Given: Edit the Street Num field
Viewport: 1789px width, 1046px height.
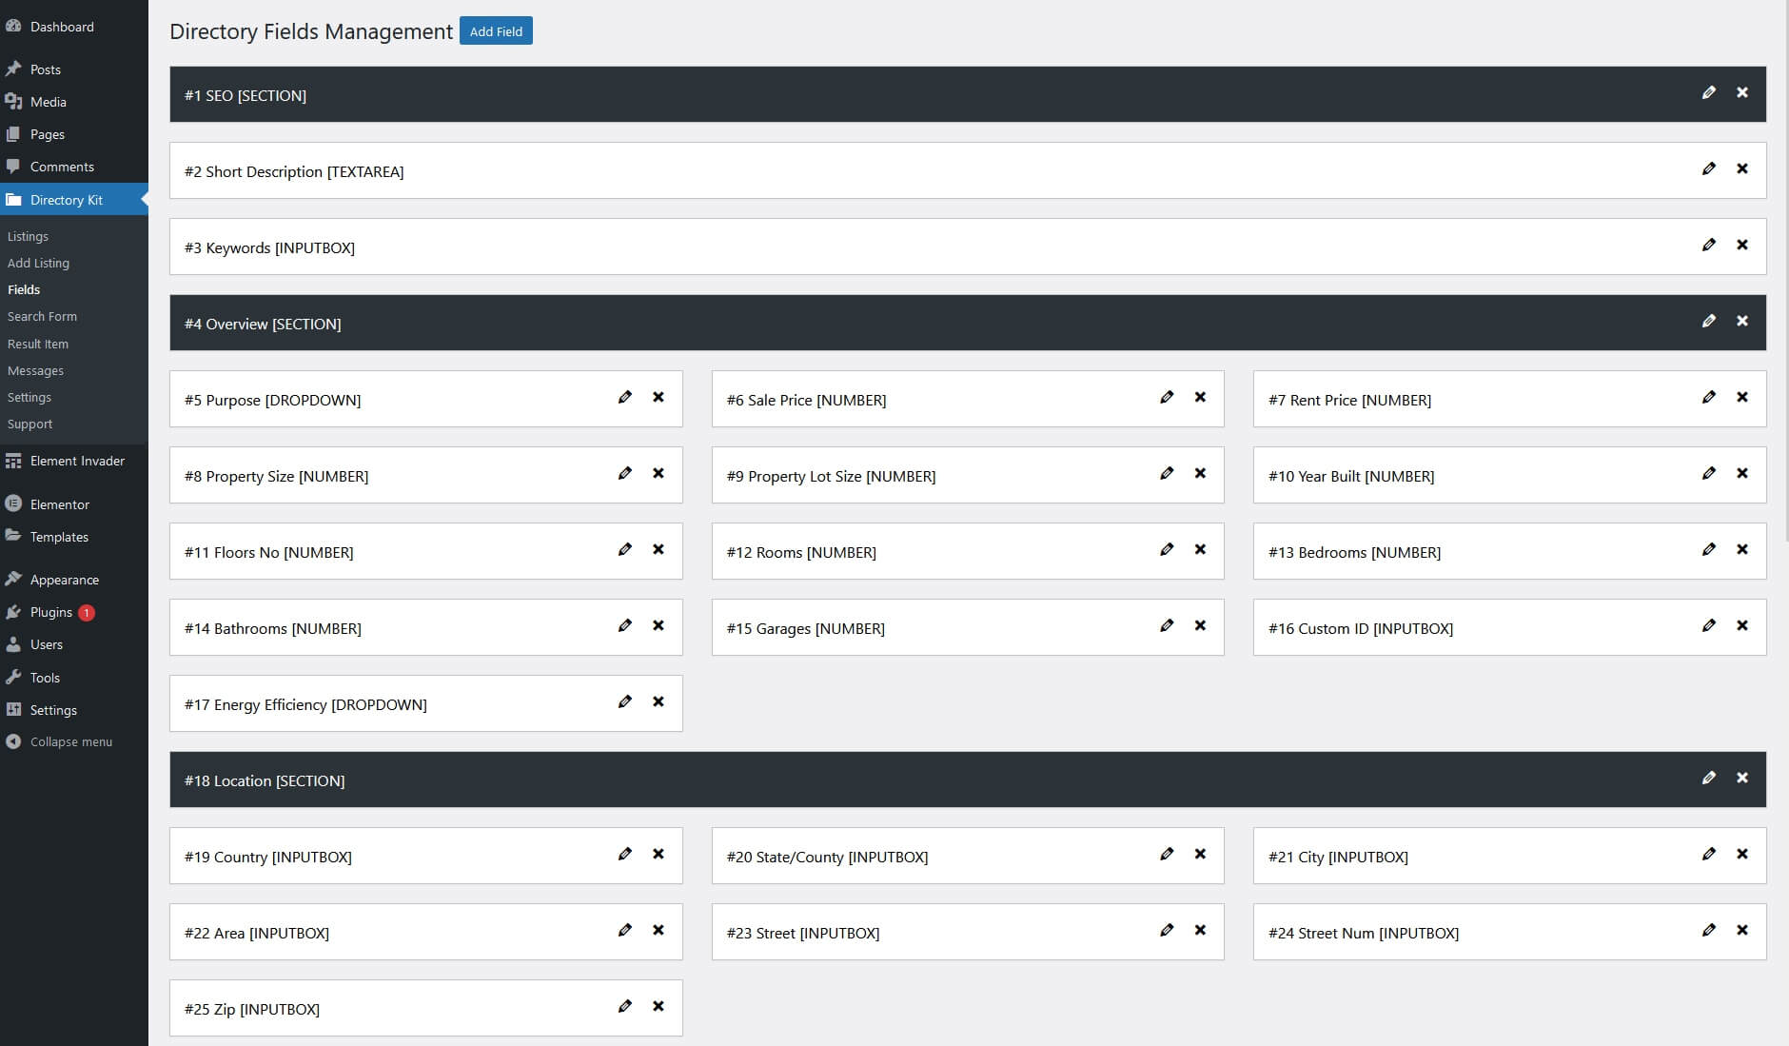Looking at the screenshot, I should tap(1710, 930).
